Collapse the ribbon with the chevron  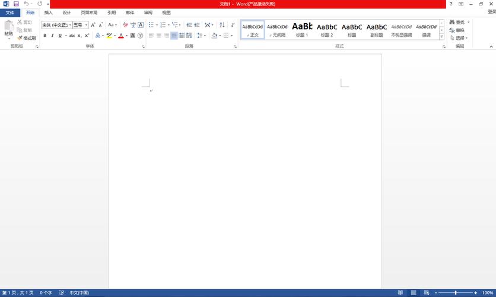(x=491, y=46)
